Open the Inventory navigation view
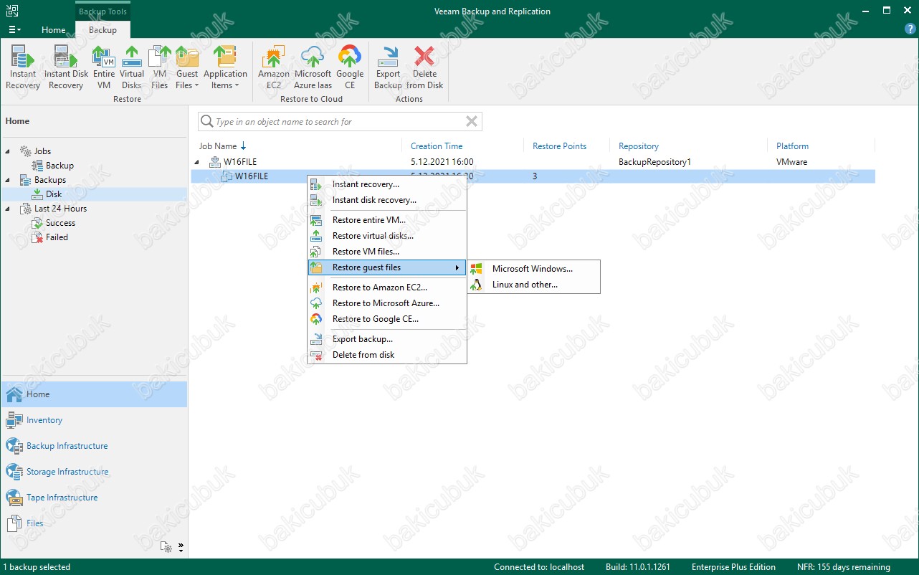The height and width of the screenshot is (575, 919). [94, 420]
